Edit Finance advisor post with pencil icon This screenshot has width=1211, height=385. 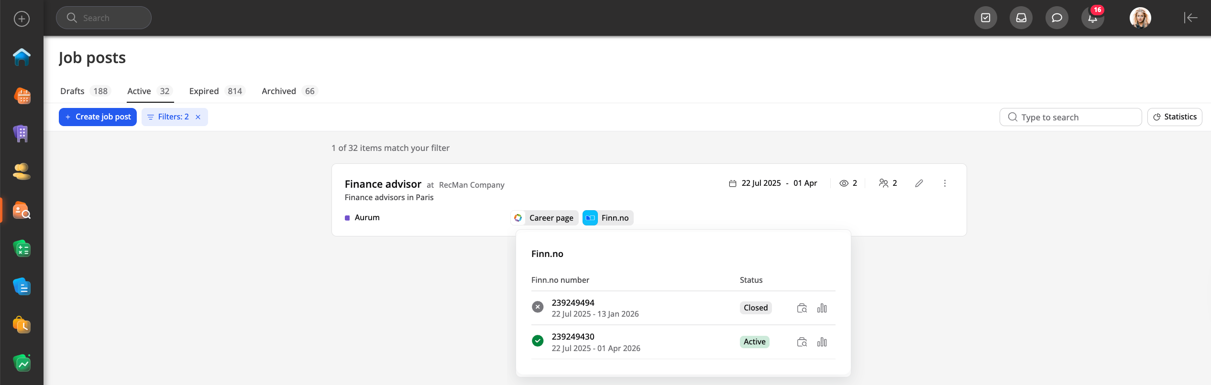coord(919,183)
